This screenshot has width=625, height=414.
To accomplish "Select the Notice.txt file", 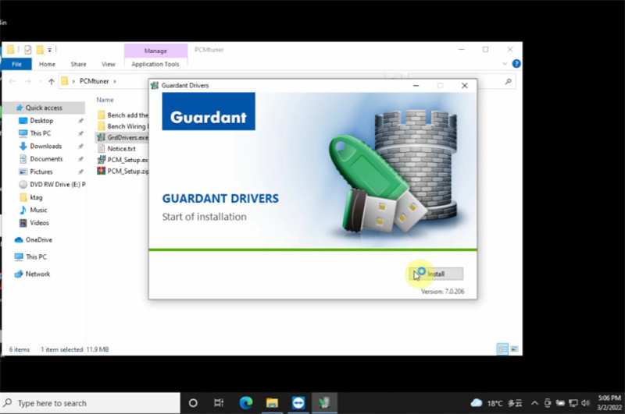I will point(121,148).
